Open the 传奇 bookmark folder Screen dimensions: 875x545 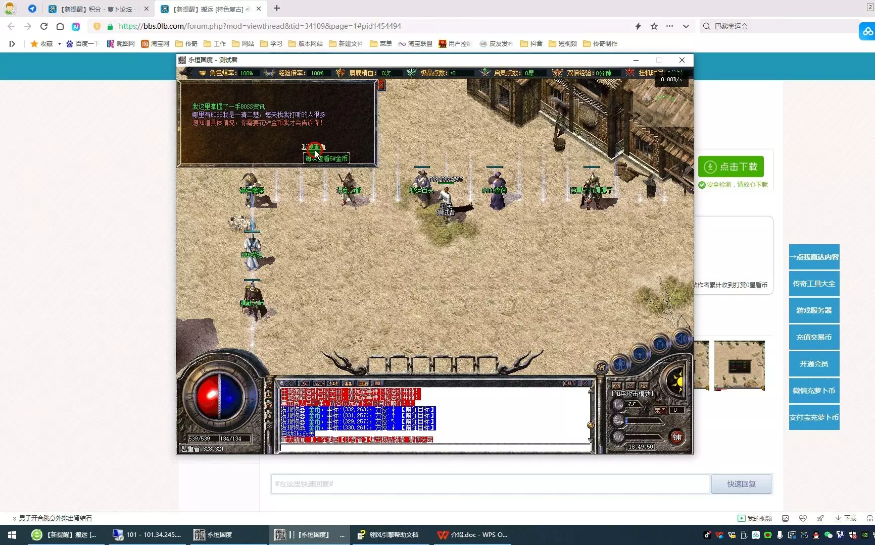point(186,44)
